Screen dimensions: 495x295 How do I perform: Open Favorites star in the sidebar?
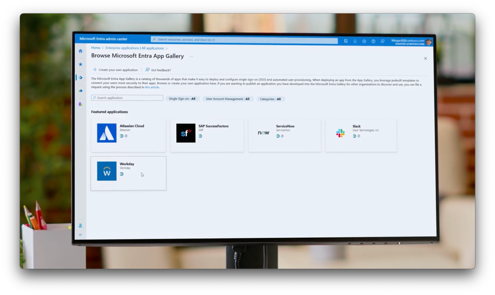coord(80,64)
